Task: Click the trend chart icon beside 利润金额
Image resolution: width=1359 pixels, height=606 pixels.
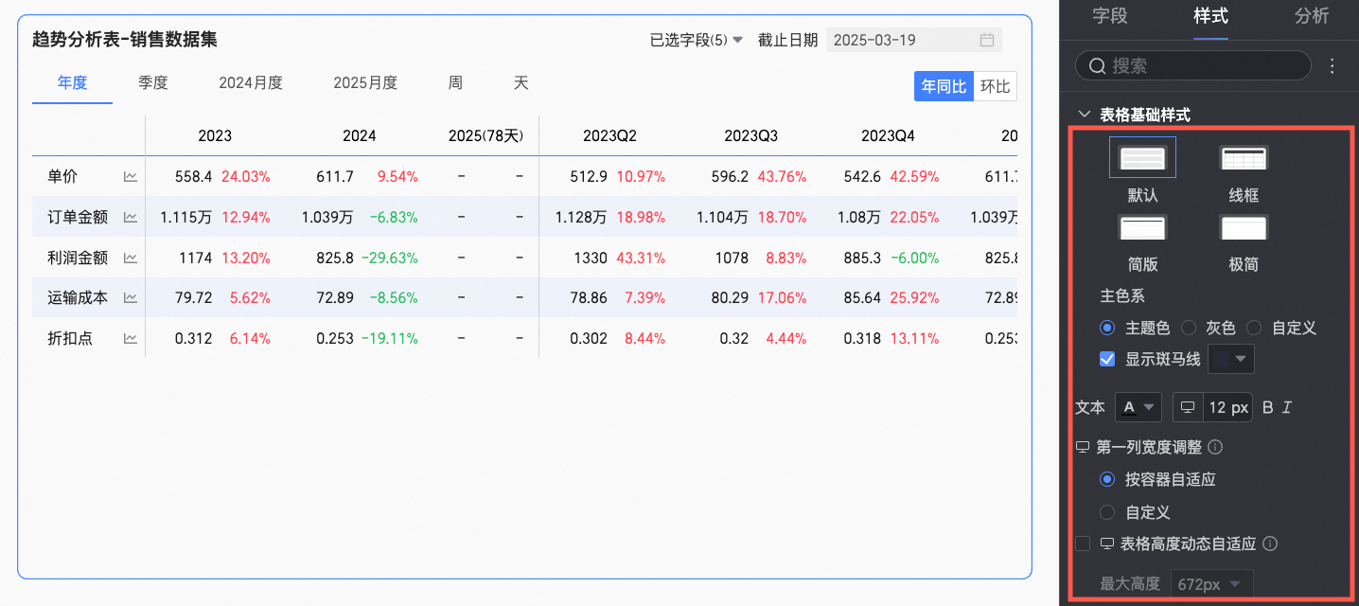Action: click(x=131, y=258)
